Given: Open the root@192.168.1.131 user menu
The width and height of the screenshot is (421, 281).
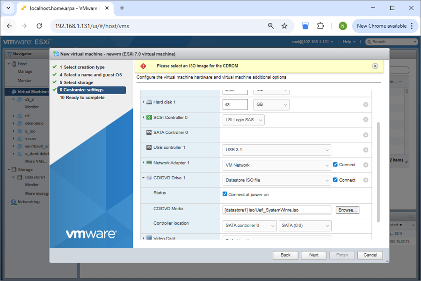Looking at the screenshot, I should (x=312, y=42).
